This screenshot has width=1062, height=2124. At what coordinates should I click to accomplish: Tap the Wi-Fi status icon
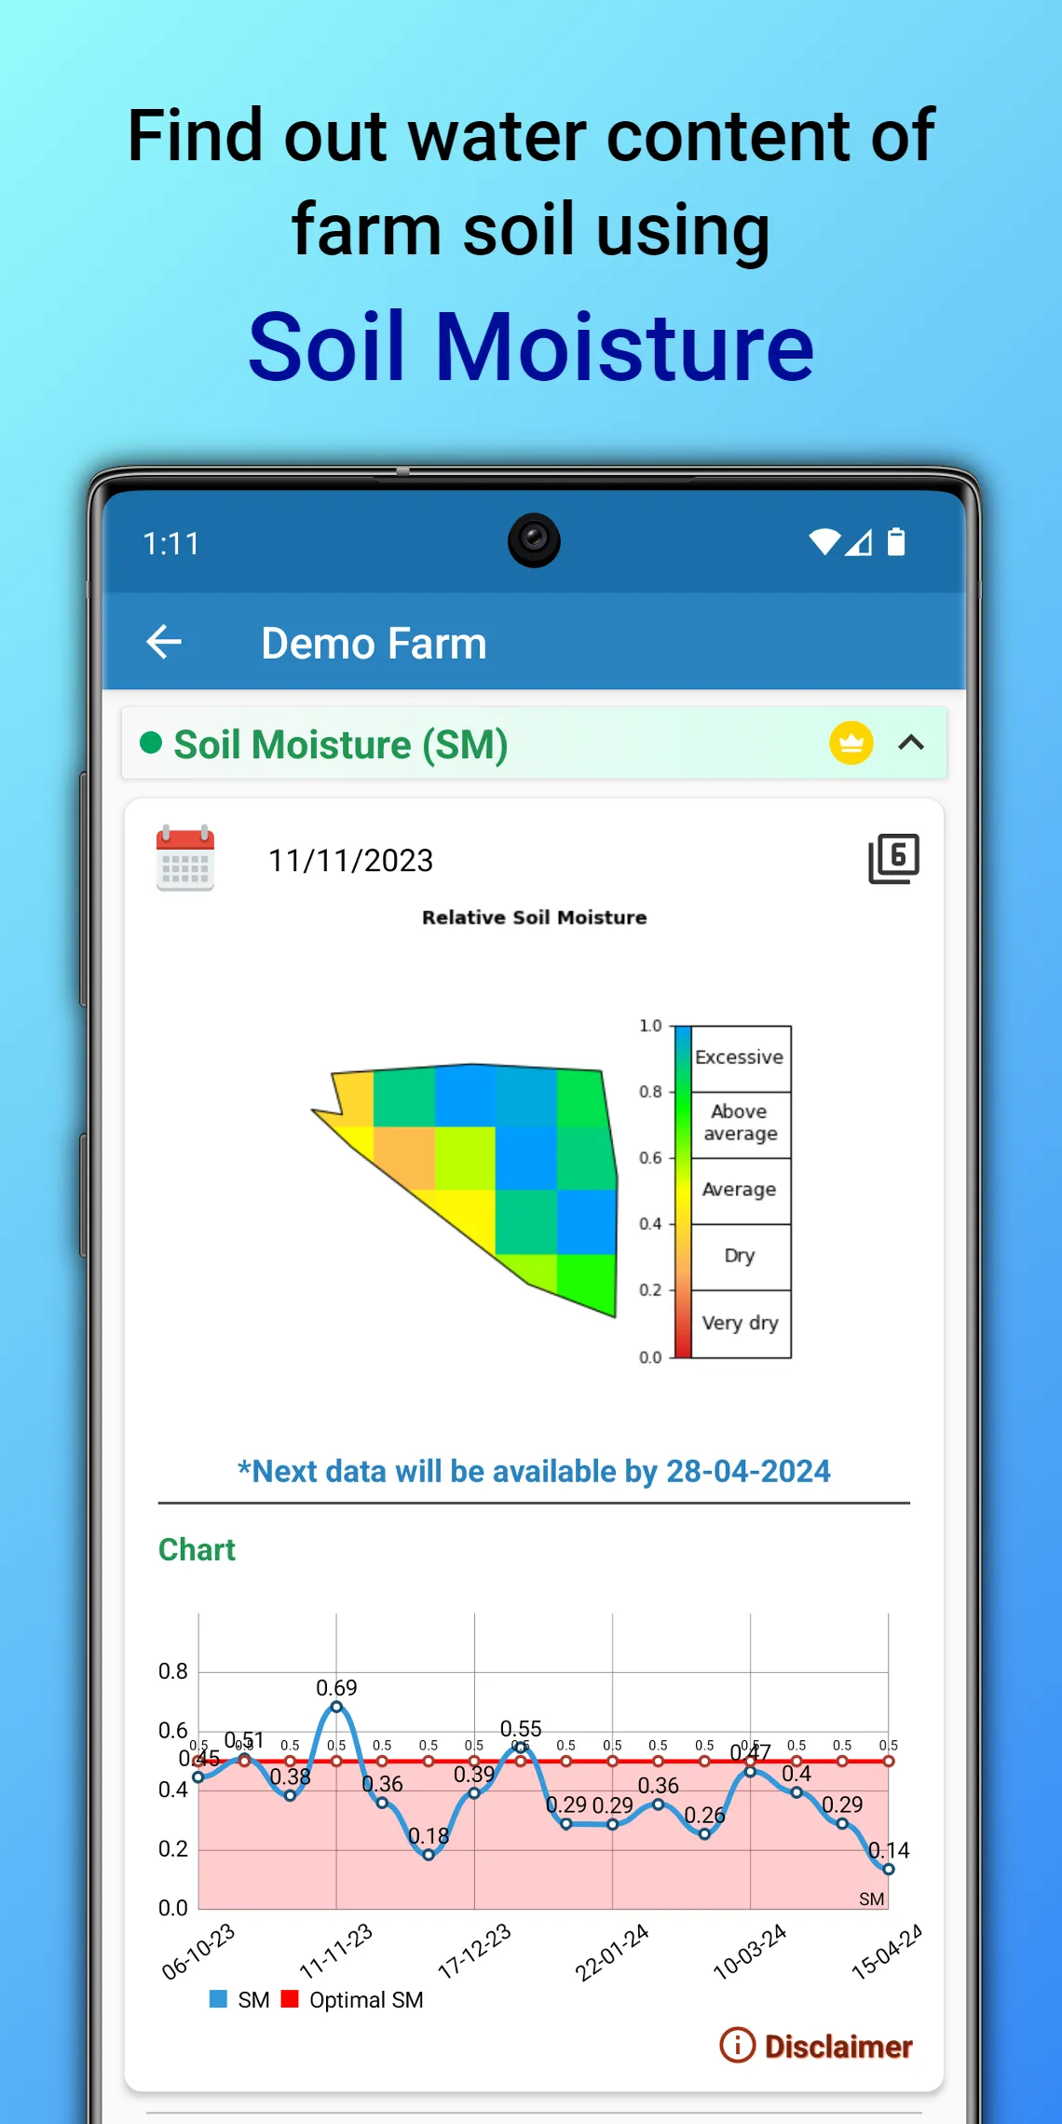(x=824, y=542)
